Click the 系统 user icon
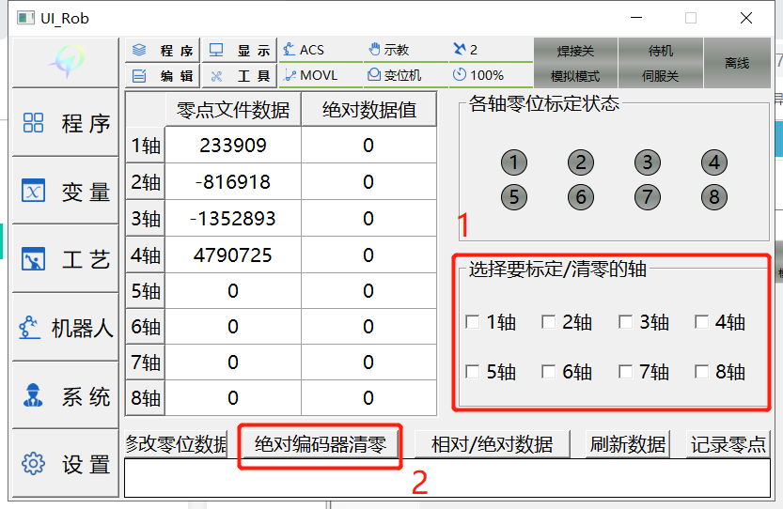The height and width of the screenshot is (509, 783). pyautogui.click(x=33, y=395)
